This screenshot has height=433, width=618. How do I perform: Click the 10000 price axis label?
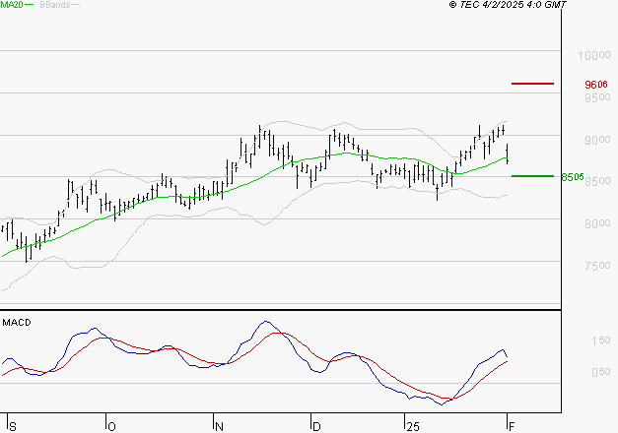click(x=594, y=55)
